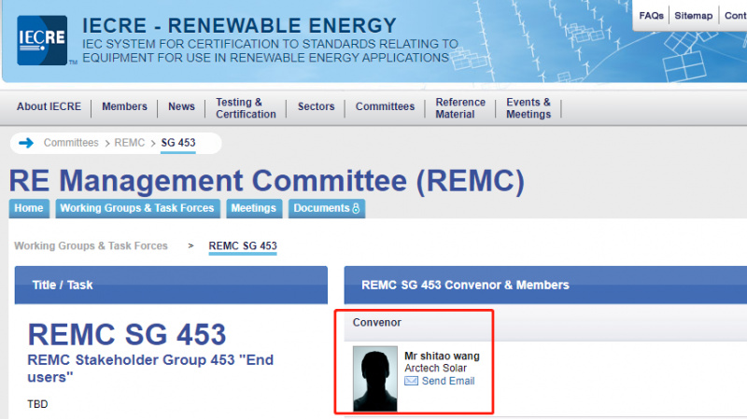Viewport: 747px width, 419px height.
Task: Open the News menu item
Action: point(181,107)
